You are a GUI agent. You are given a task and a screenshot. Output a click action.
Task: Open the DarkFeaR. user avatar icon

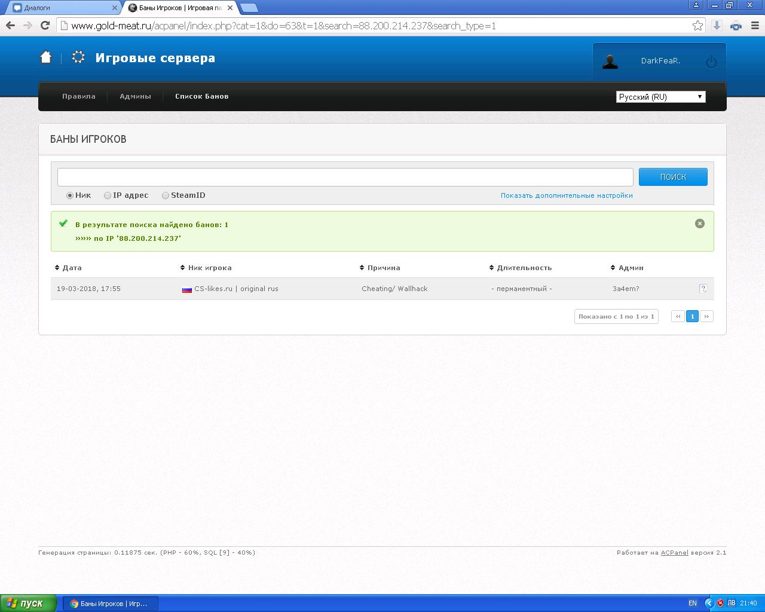[610, 62]
